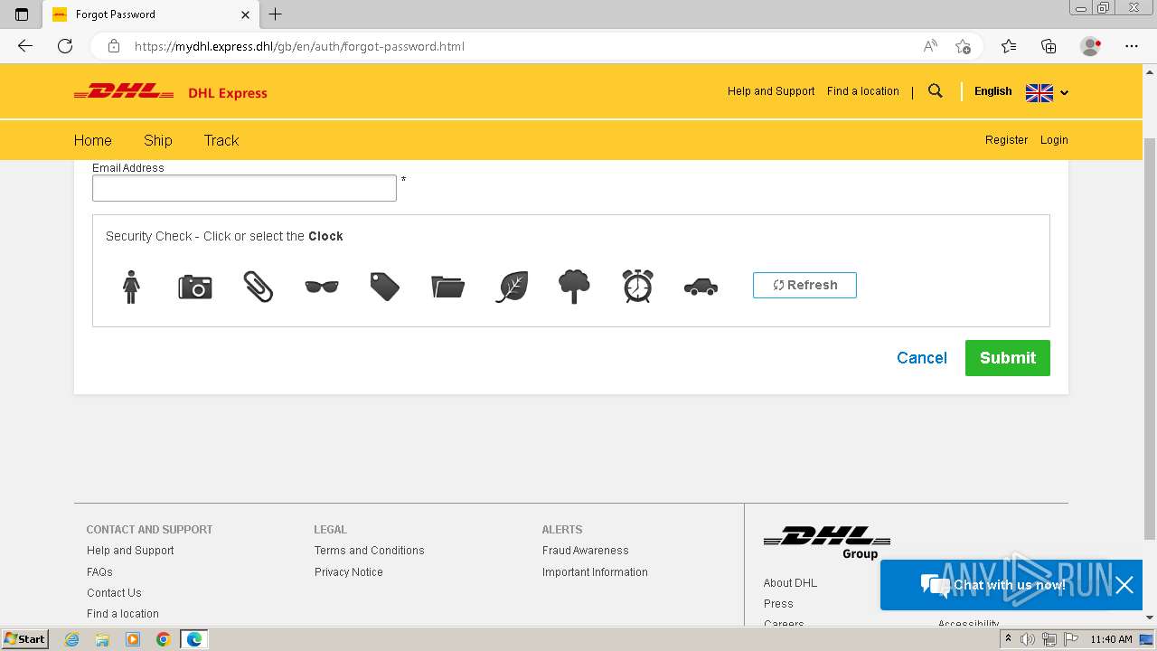Click the Cancel link

[x=922, y=358]
